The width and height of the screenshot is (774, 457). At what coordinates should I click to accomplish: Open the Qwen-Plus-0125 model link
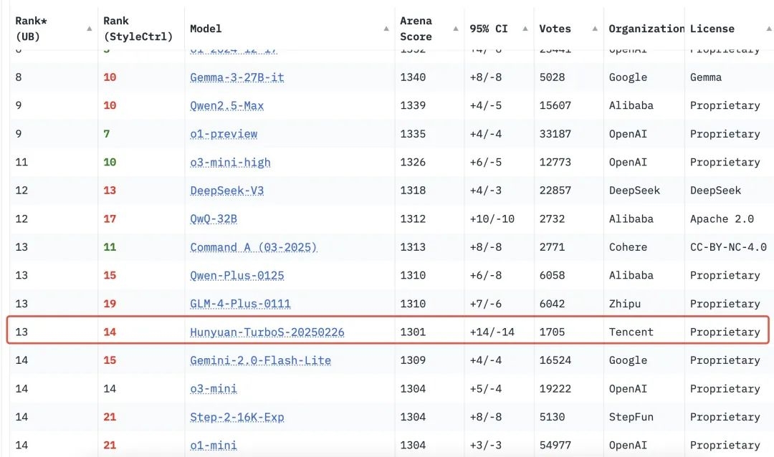237,276
